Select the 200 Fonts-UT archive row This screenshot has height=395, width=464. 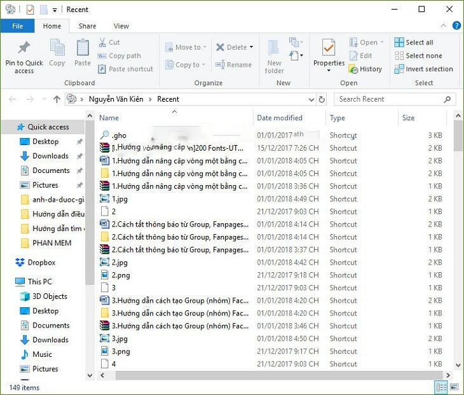272,148
